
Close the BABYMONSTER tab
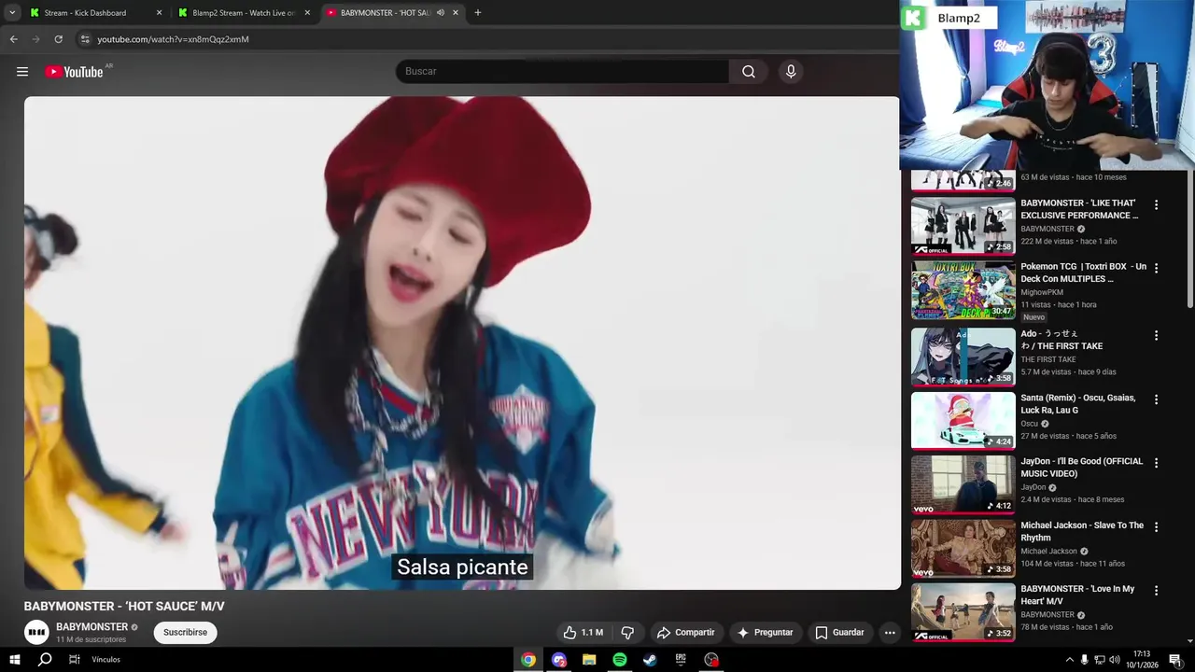click(456, 13)
